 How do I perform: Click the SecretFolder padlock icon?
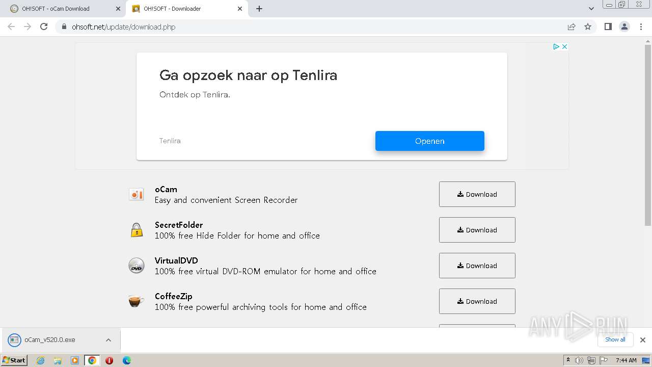(x=136, y=230)
